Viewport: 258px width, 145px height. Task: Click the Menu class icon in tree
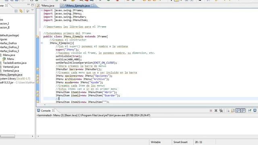[x=4, y=59]
